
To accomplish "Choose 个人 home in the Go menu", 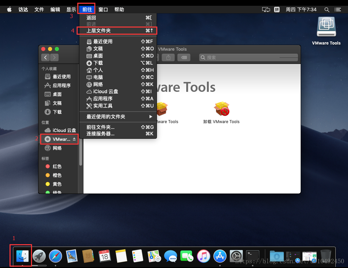I will click(118, 70).
